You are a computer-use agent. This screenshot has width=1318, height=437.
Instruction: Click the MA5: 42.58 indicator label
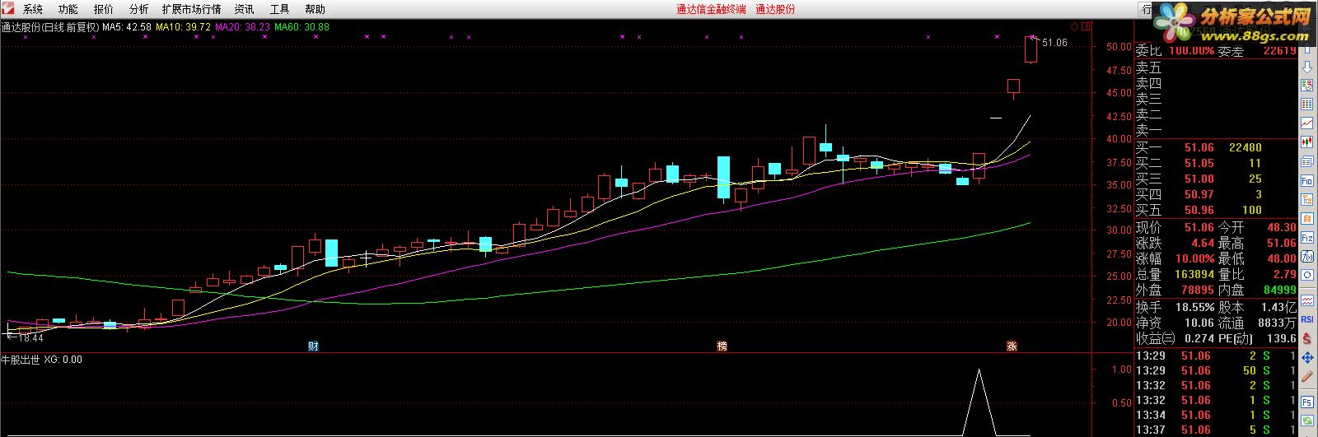click(x=127, y=27)
